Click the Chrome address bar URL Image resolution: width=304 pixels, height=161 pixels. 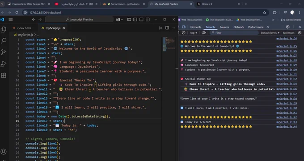tap(45, 12)
